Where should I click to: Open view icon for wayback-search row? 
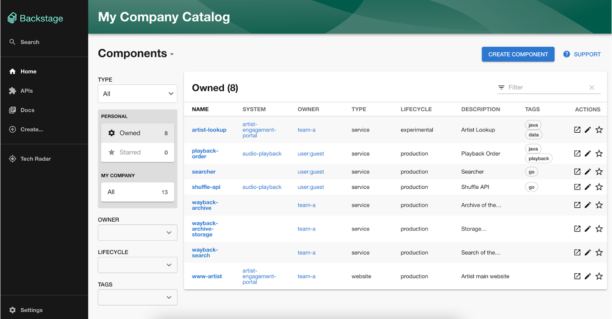[577, 252]
